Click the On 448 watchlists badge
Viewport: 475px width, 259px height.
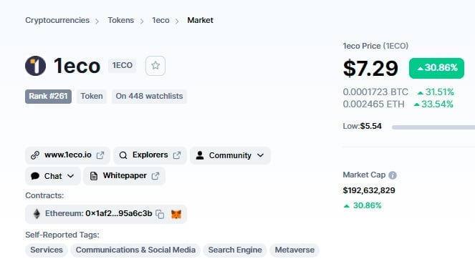[x=149, y=96]
